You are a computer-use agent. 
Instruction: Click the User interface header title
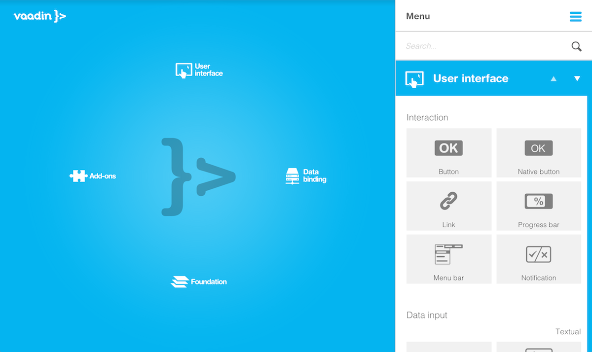click(471, 78)
